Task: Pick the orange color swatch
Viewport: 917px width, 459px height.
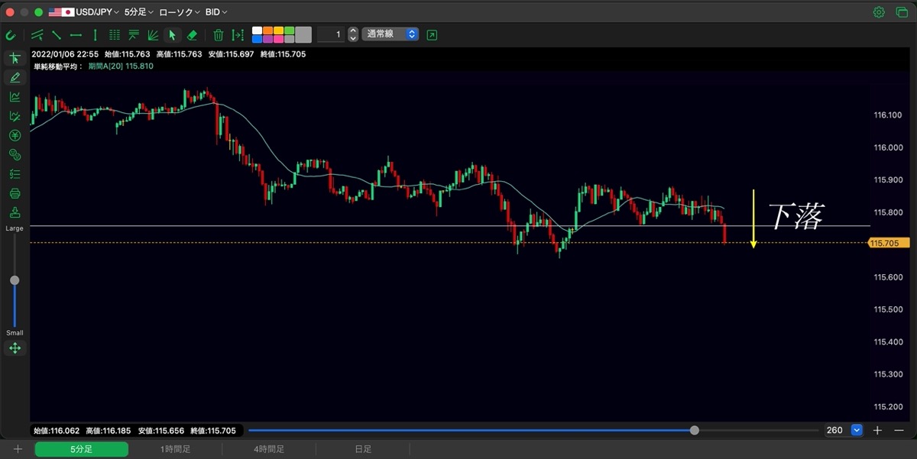Action: pos(268,31)
